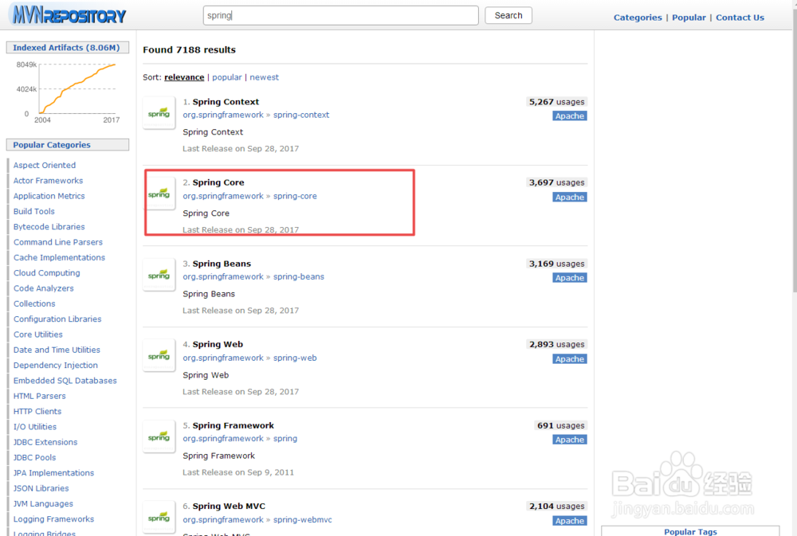Open the Aspect Oriented category
797x536 pixels.
45,165
